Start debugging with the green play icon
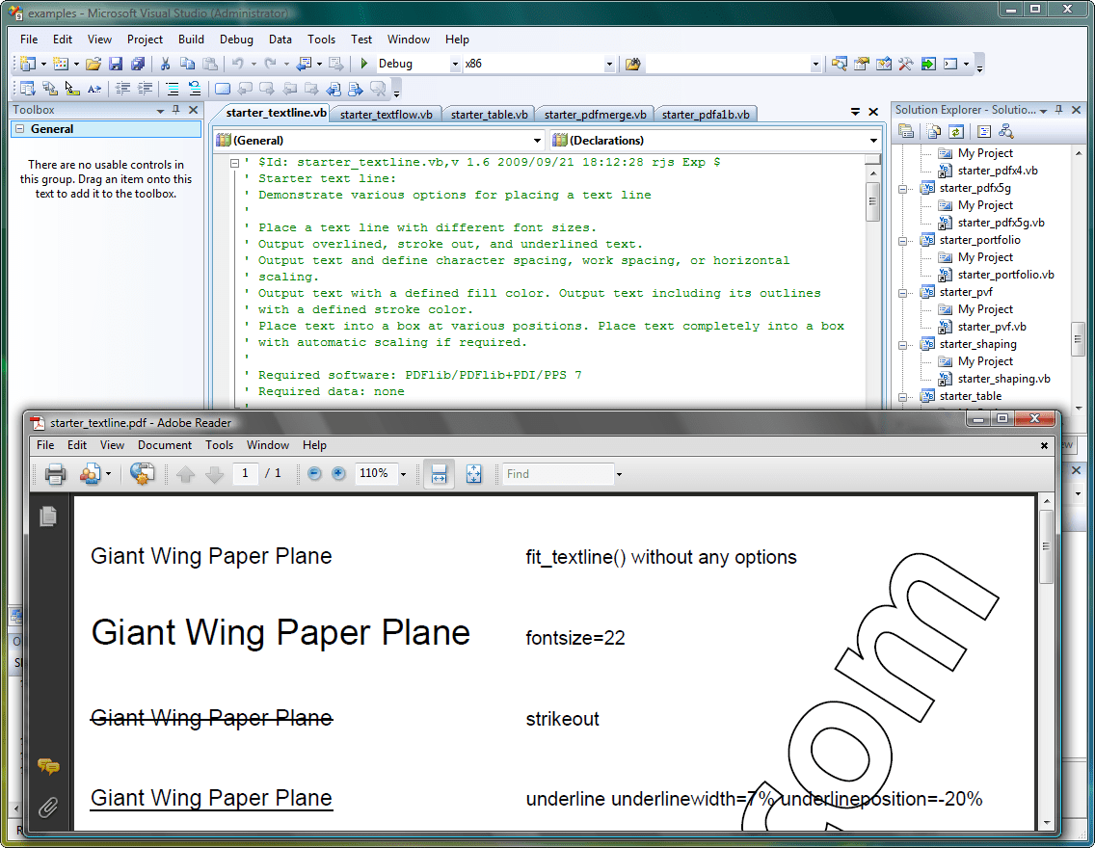The width and height of the screenshot is (1095, 848). coord(363,64)
